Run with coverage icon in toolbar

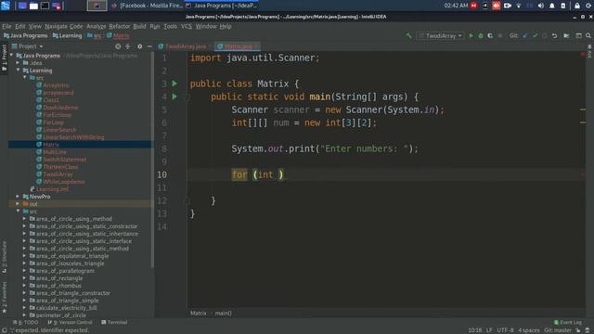(490, 35)
